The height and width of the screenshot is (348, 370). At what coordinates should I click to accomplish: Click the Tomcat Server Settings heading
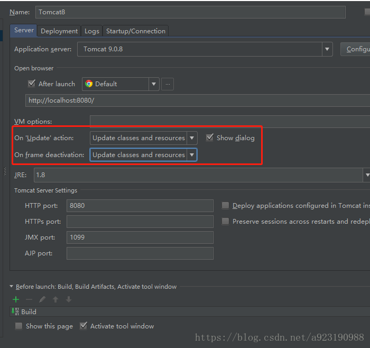[46, 190]
